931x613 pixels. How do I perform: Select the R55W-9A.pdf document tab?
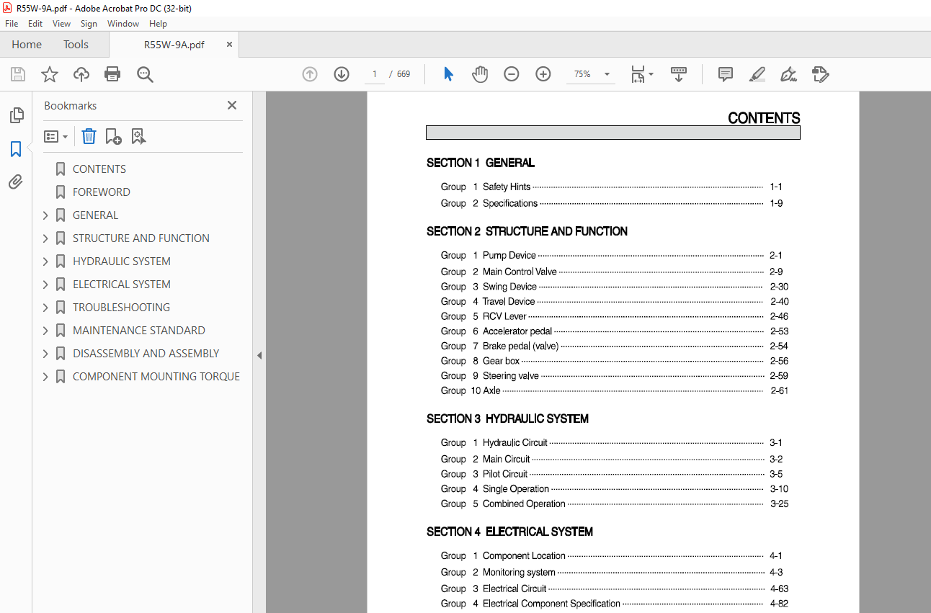click(174, 45)
